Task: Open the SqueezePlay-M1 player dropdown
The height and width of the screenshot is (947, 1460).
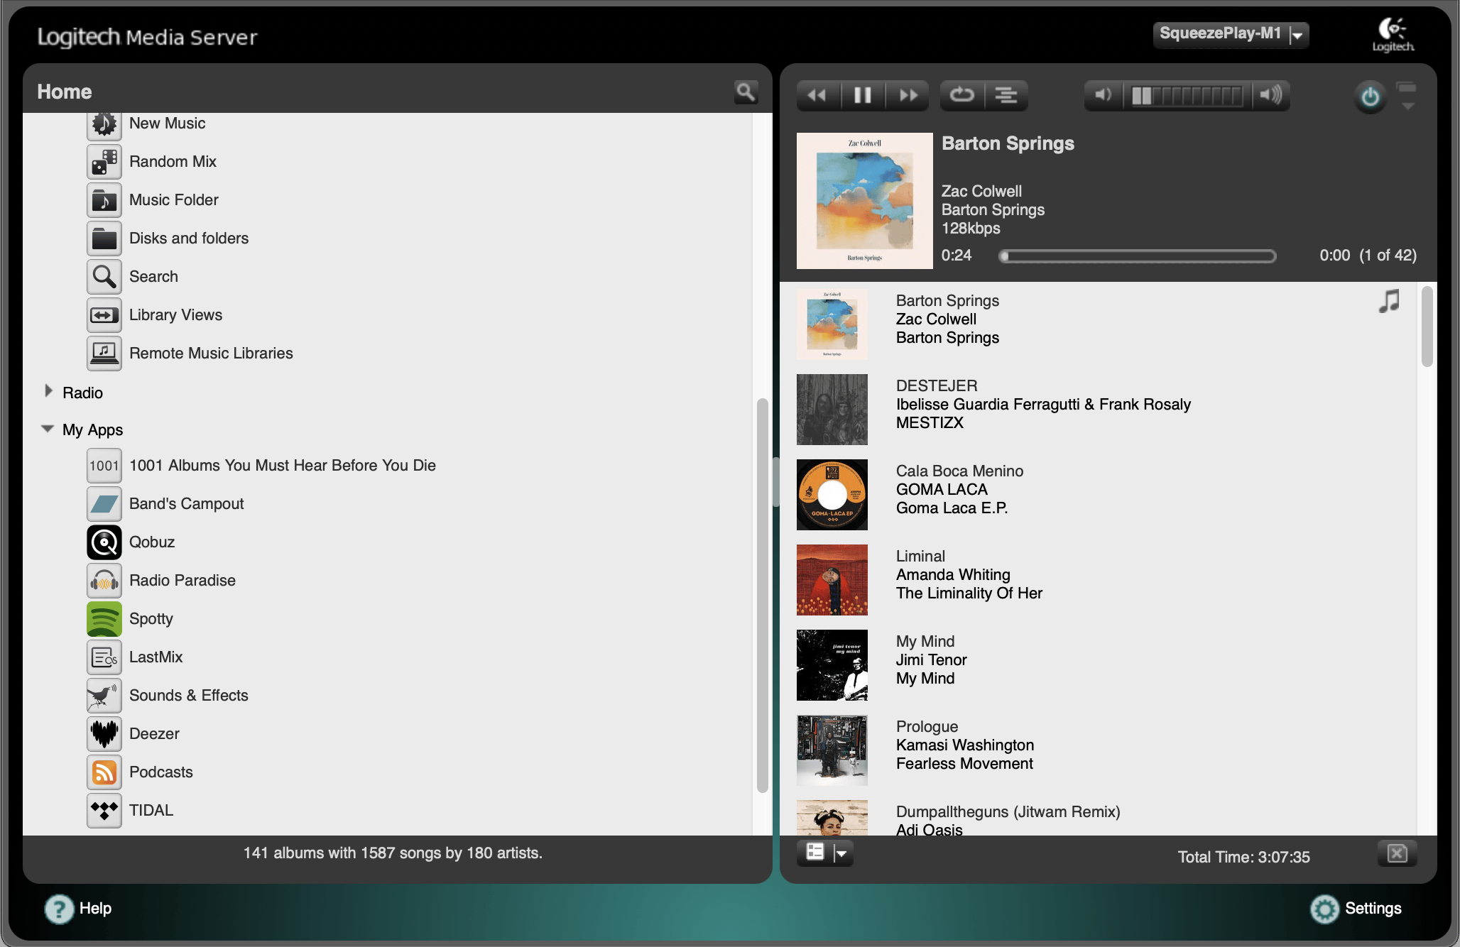Action: coord(1297,34)
